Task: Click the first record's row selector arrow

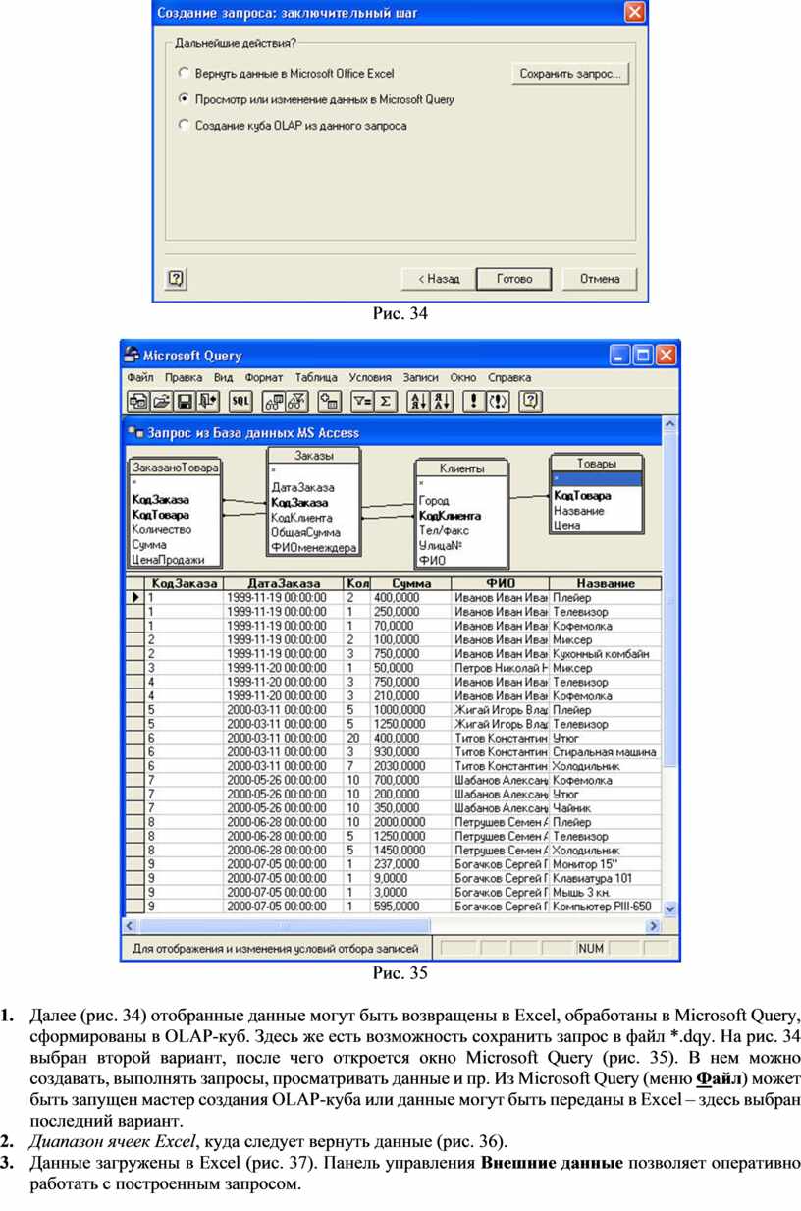Action: click(135, 597)
